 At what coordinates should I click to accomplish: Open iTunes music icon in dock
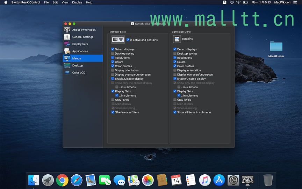(205, 180)
